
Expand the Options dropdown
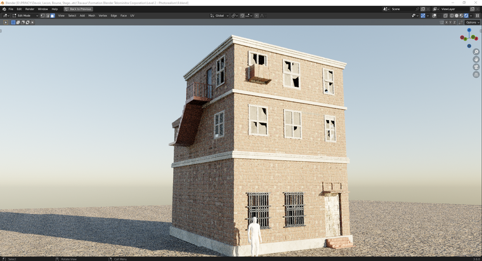click(x=472, y=22)
